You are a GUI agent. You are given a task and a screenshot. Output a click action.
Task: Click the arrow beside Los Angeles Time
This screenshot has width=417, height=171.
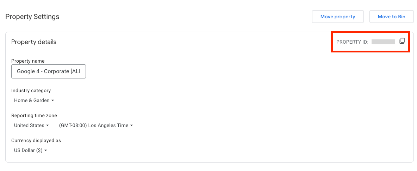click(131, 126)
